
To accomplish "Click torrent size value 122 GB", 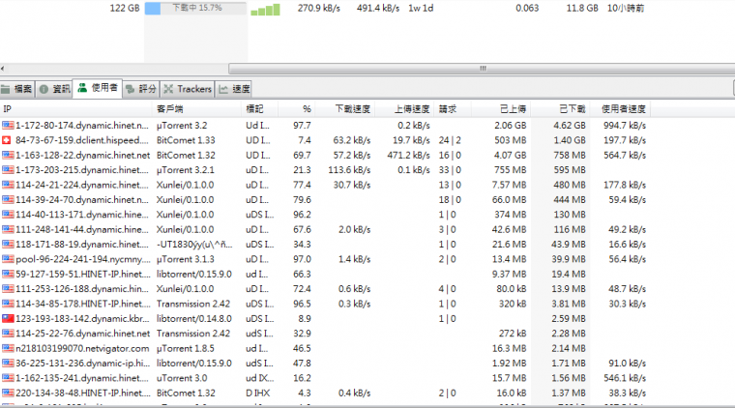I will [x=125, y=8].
